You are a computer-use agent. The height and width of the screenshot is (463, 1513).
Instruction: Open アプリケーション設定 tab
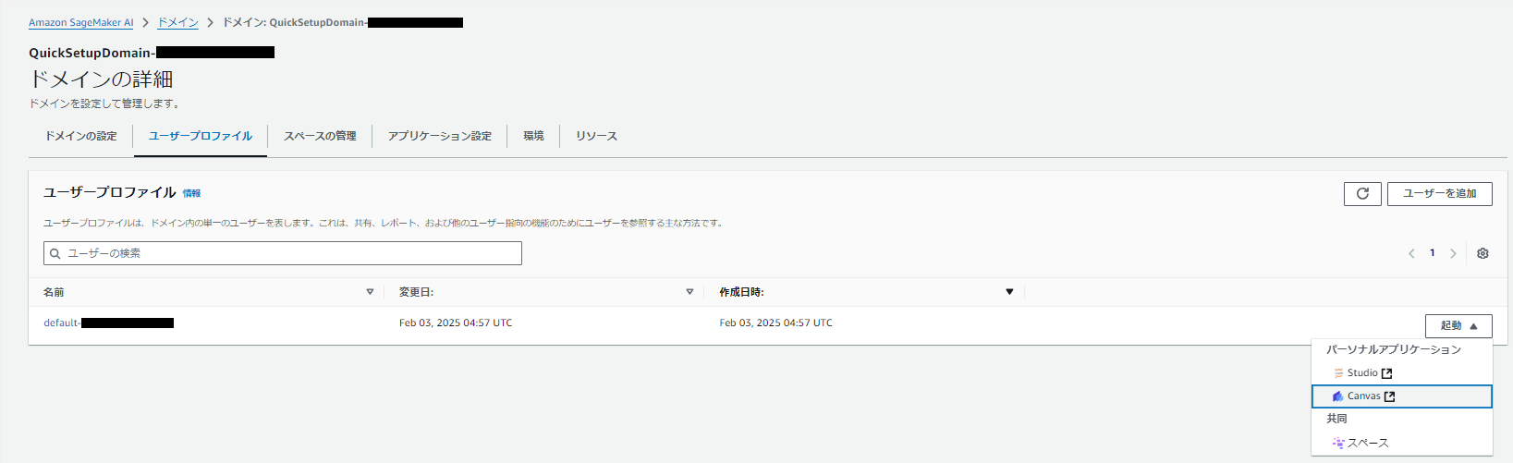tap(440, 136)
